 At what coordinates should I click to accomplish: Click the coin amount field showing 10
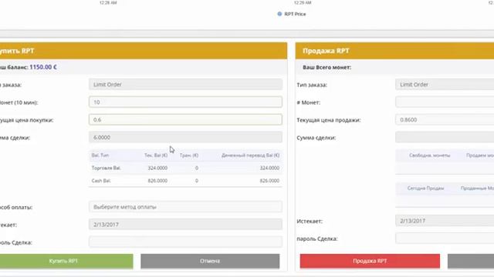[185, 102]
